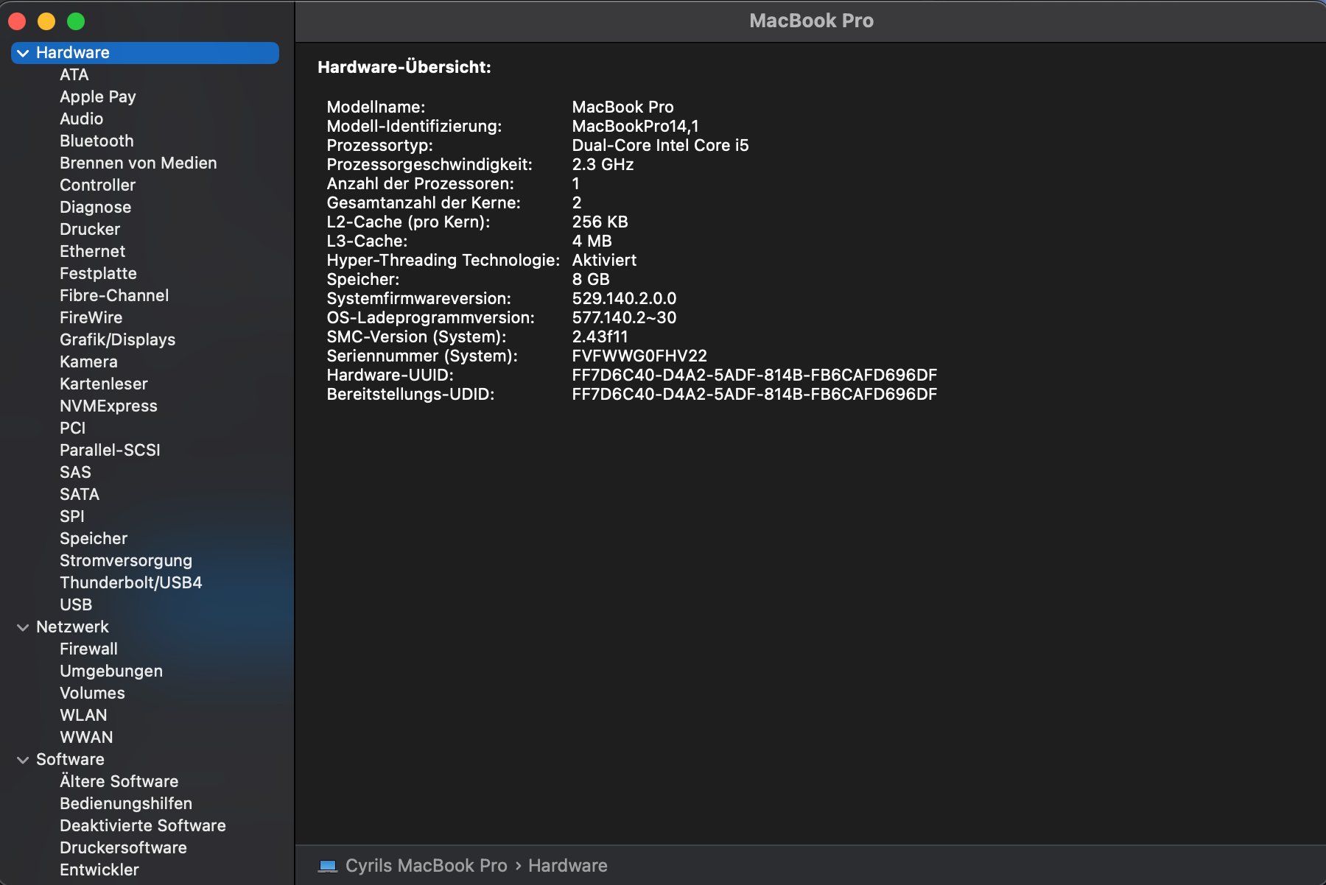Click the green fullscreen window button
Viewport: 1326px width, 885px height.
pos(76,21)
